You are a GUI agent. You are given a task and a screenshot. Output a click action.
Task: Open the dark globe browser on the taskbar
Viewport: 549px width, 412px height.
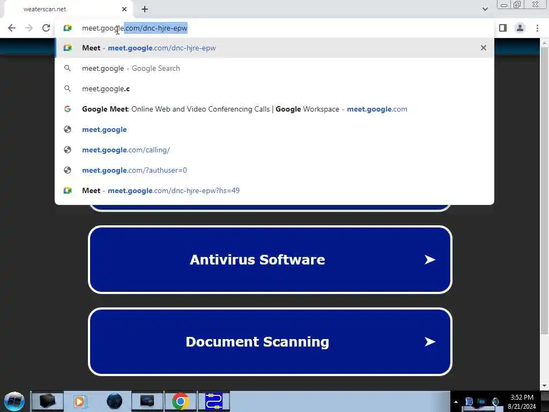point(114,401)
